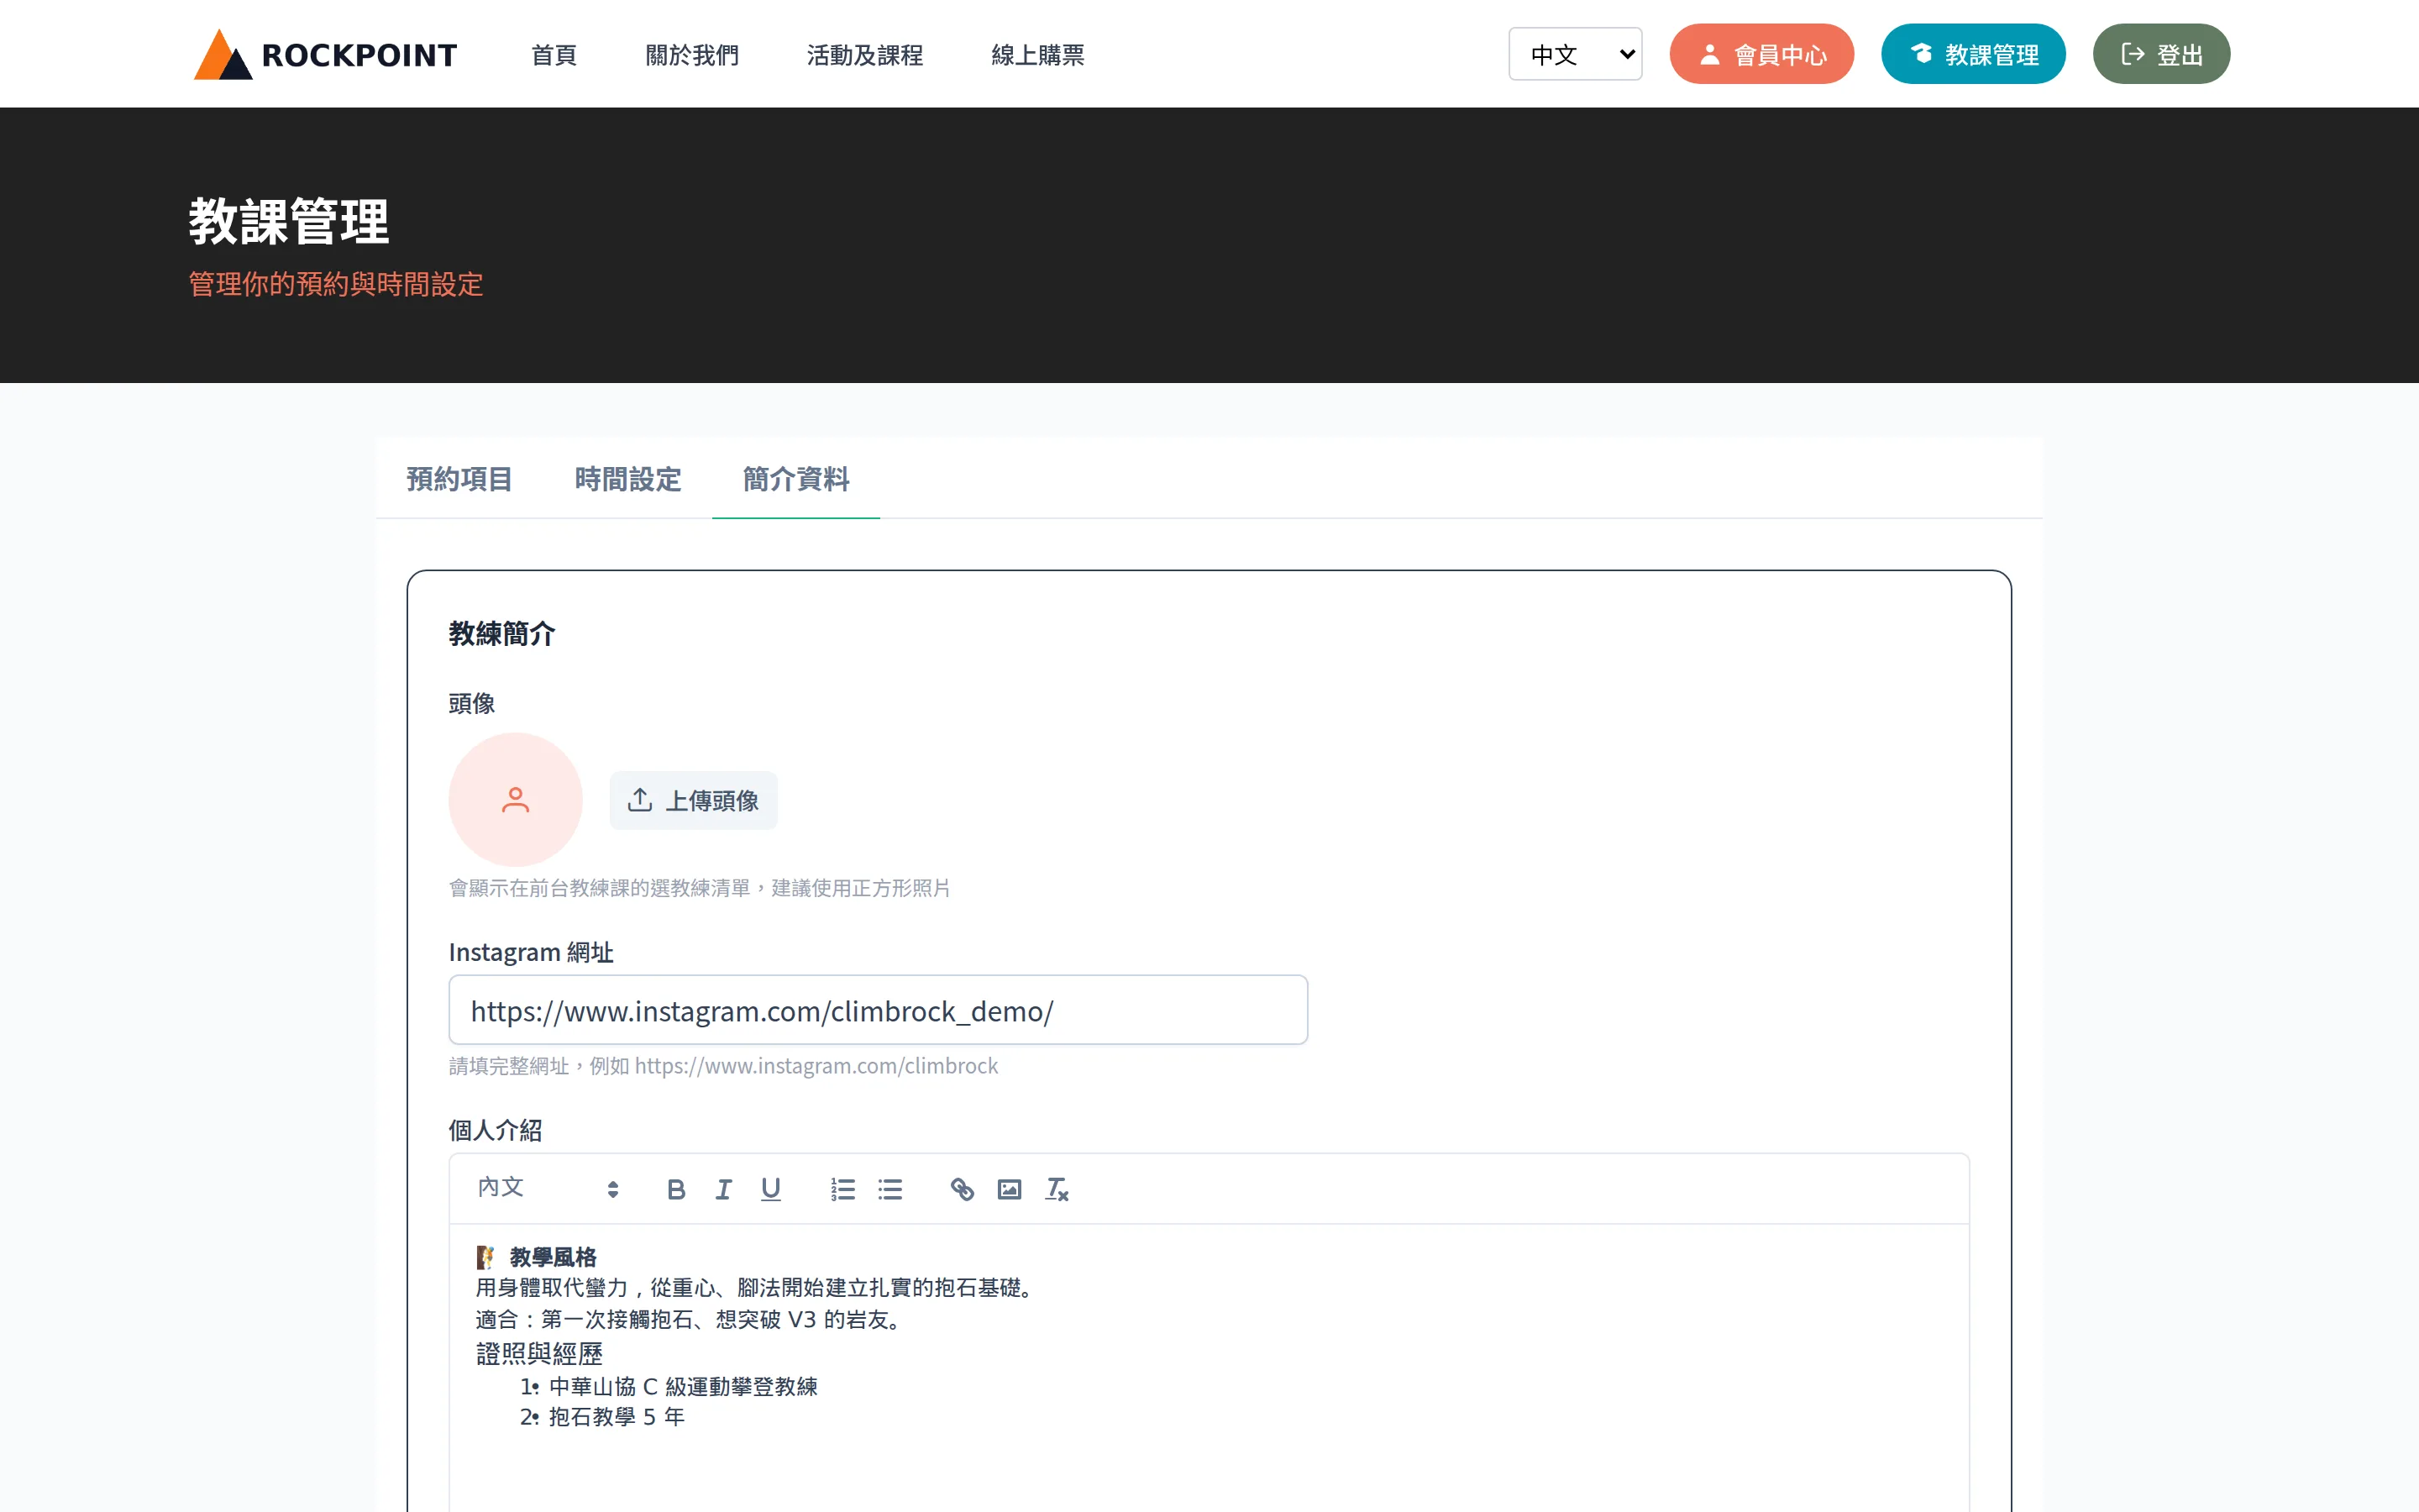
Task: Insert an ordered numbered list
Action: [842, 1189]
